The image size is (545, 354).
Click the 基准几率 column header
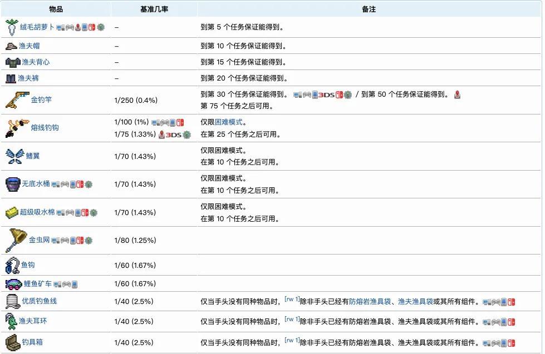coord(154,9)
